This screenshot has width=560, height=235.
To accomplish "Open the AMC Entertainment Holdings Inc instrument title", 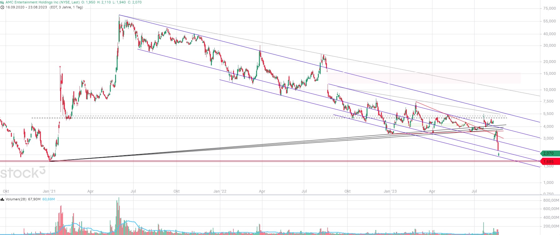I will [42, 2].
